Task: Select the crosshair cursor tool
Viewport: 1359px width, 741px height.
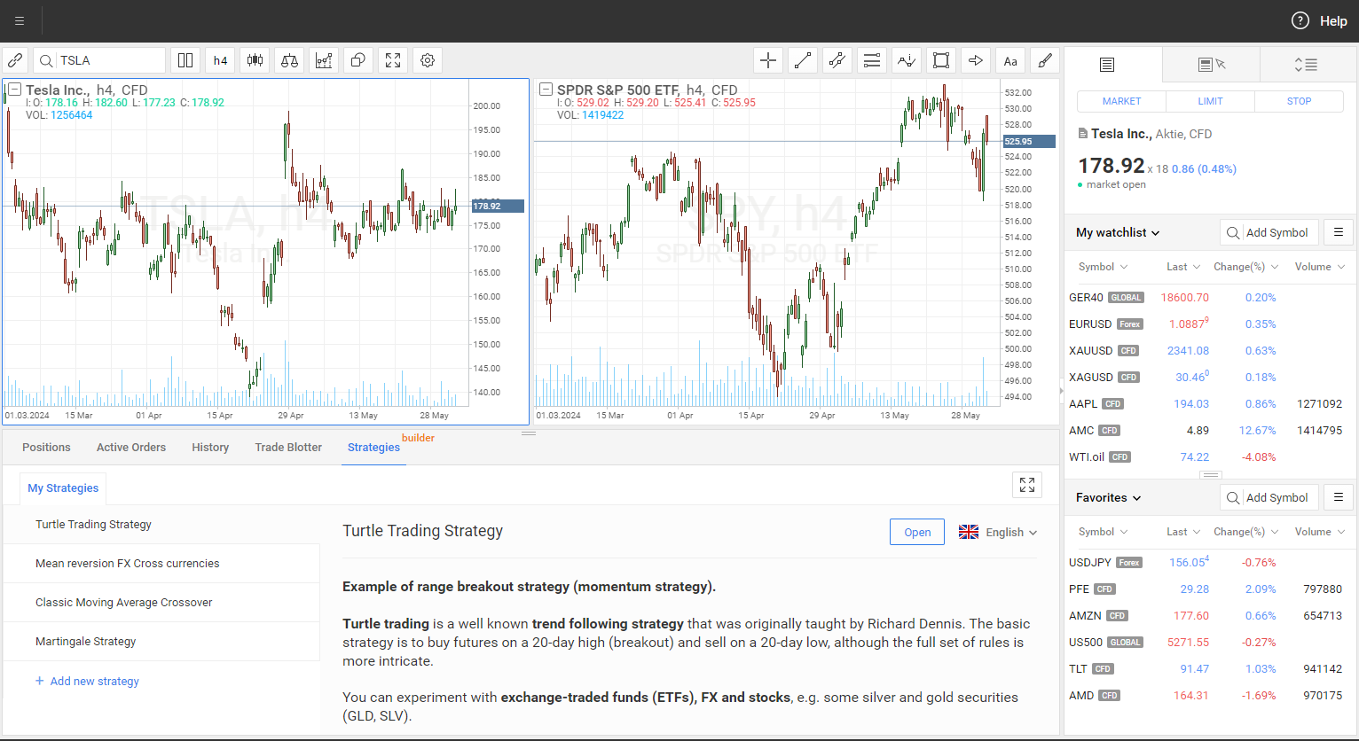Action: [768, 60]
